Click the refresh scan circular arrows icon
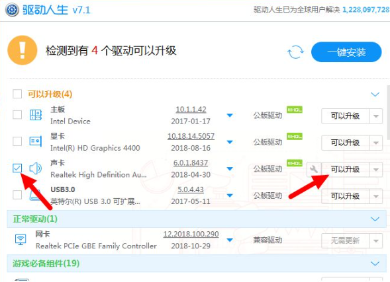 coord(295,52)
